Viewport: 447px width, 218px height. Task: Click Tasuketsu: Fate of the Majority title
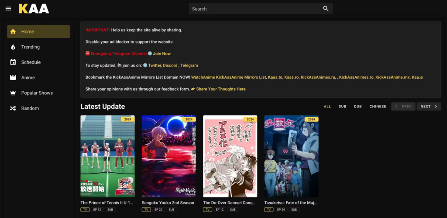coord(290,203)
